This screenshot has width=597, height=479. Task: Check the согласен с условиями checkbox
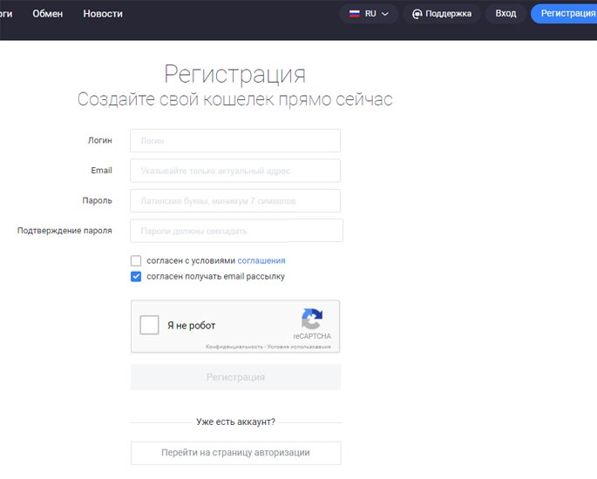(136, 260)
